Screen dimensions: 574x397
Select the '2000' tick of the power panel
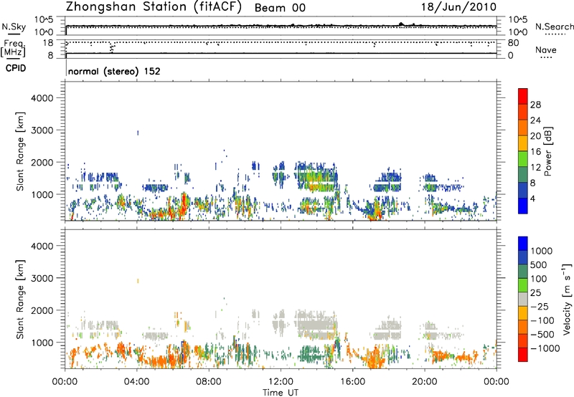click(x=42, y=162)
